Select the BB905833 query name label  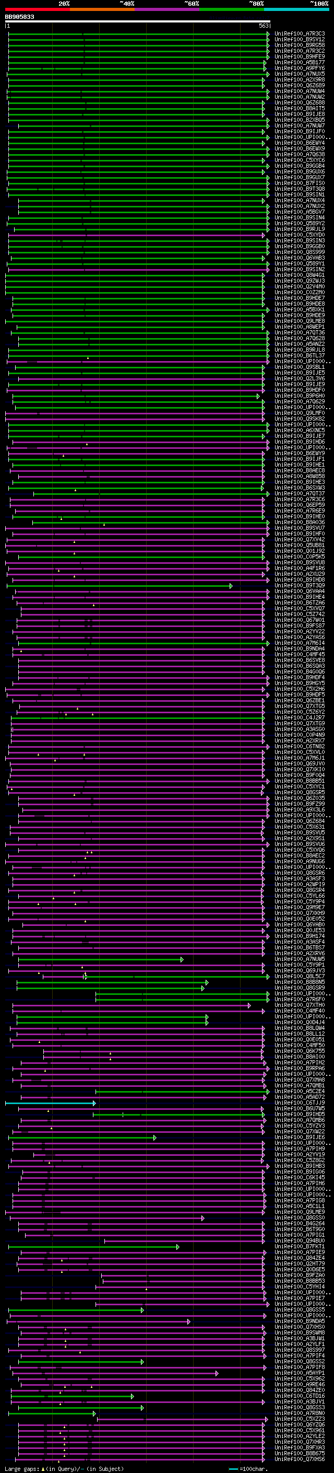[19, 17]
